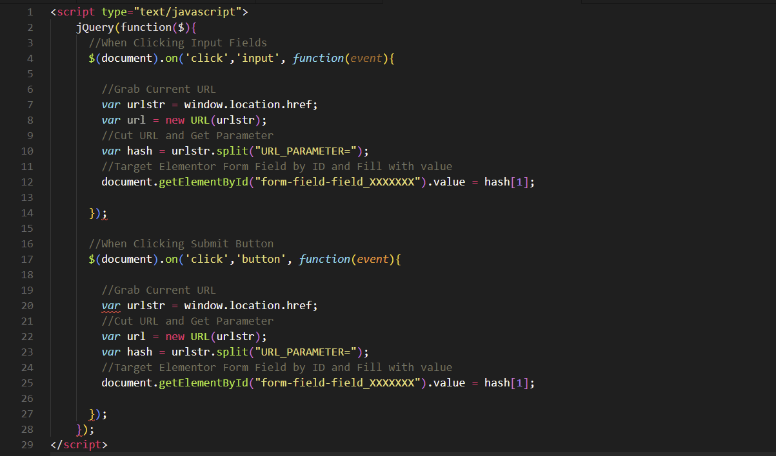Screen dimensions: 776x456
Task: Click the 'click' string on line 4
Action: pos(206,58)
